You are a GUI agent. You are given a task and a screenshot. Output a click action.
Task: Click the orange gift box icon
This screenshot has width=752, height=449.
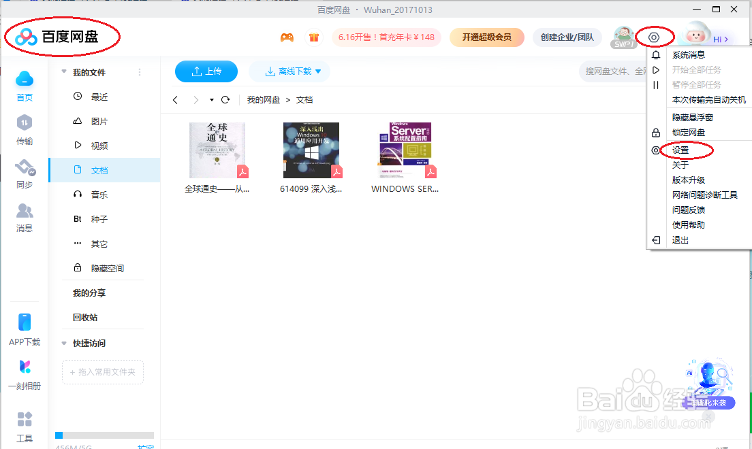(313, 37)
